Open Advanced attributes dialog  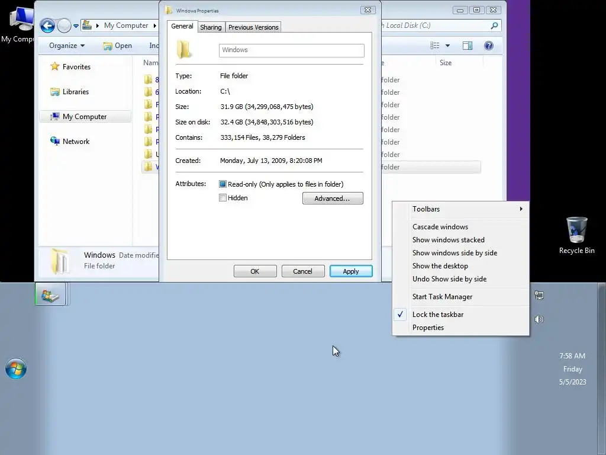(x=333, y=198)
